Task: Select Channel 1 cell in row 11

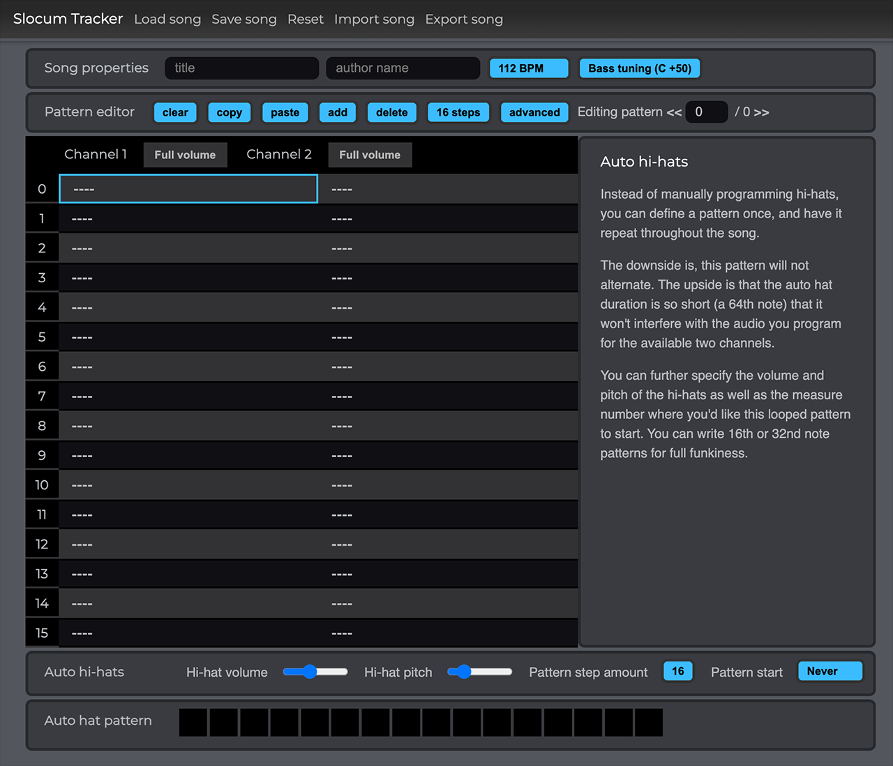Action: click(188, 515)
